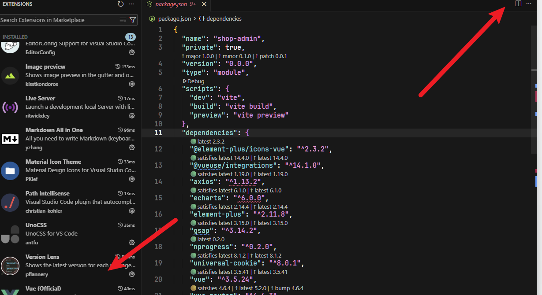Screen dimensions: 542x295
Task: Select the Version Lens extension logo
Action: [10, 266]
